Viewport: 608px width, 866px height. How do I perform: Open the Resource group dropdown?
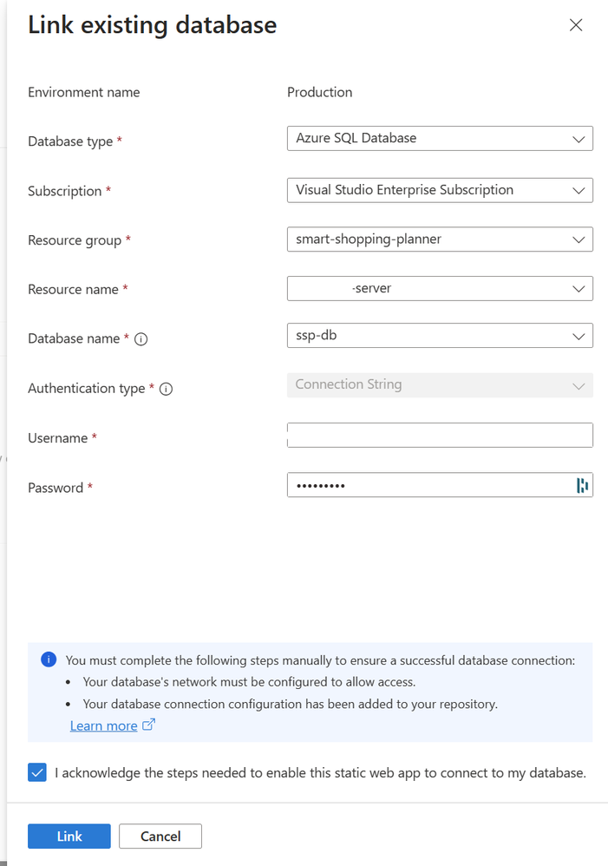(439, 239)
